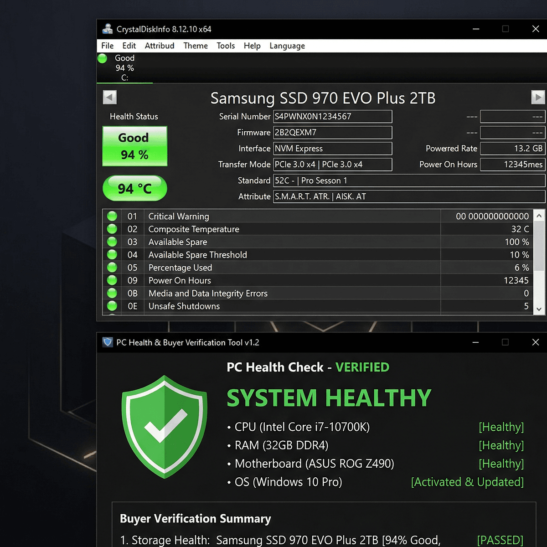Click the Firmware field 2B2QEXM7

(x=332, y=133)
